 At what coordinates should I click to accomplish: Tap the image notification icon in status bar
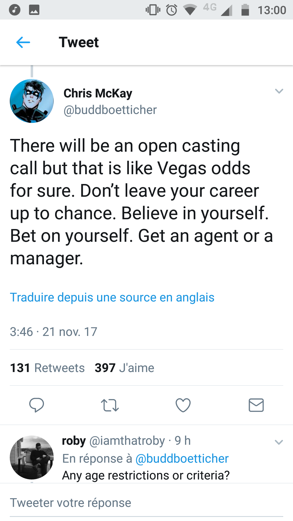(x=34, y=10)
